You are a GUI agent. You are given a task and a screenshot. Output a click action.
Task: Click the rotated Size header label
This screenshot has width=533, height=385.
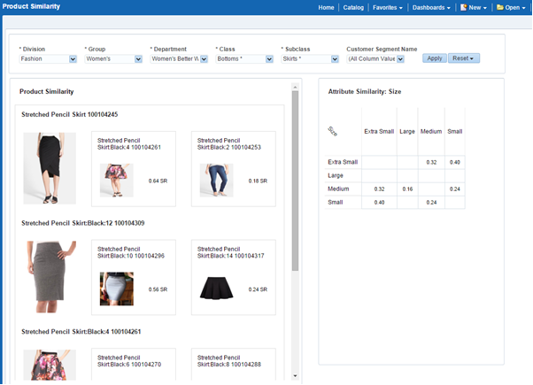tap(332, 131)
